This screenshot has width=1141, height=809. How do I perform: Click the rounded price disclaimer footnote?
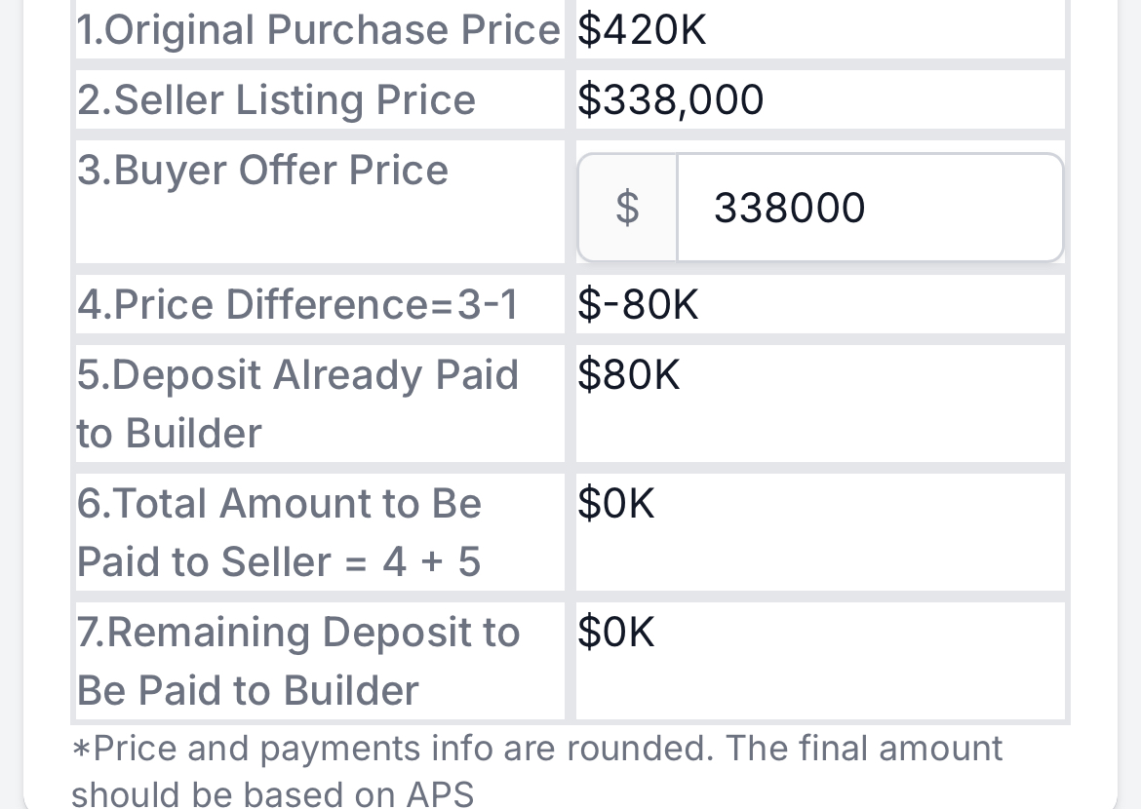pos(537,770)
